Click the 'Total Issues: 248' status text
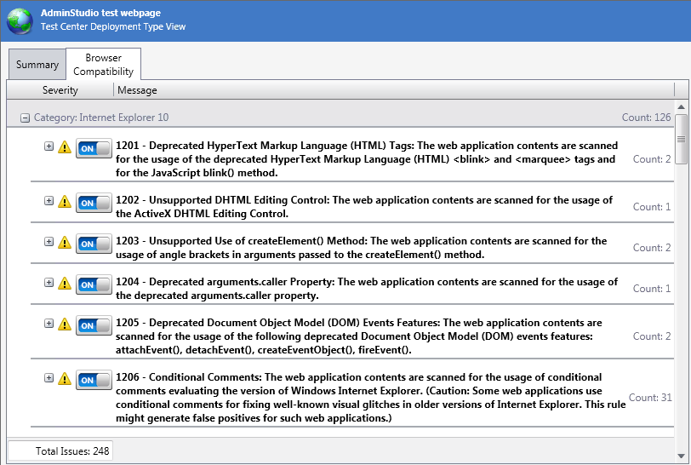Viewport: 691px width, 465px height. click(72, 451)
